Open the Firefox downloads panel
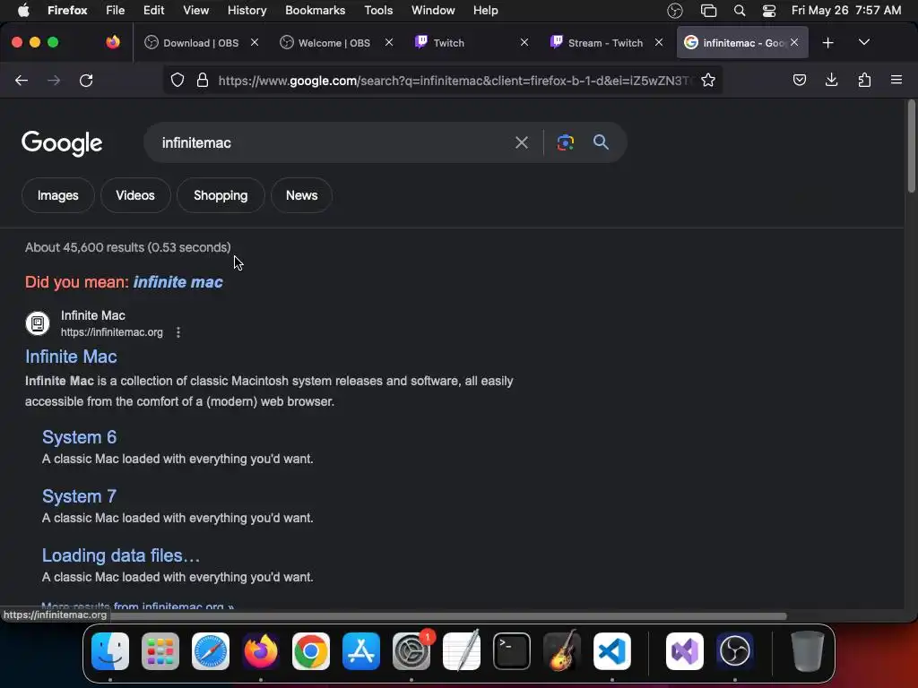Image resolution: width=918 pixels, height=688 pixels. (831, 80)
